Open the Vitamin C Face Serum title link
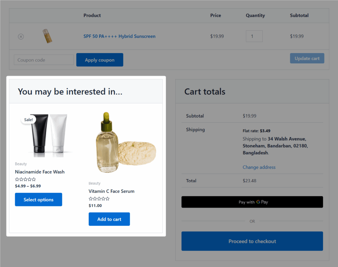Viewport: 338px width, 267px height. point(111,191)
